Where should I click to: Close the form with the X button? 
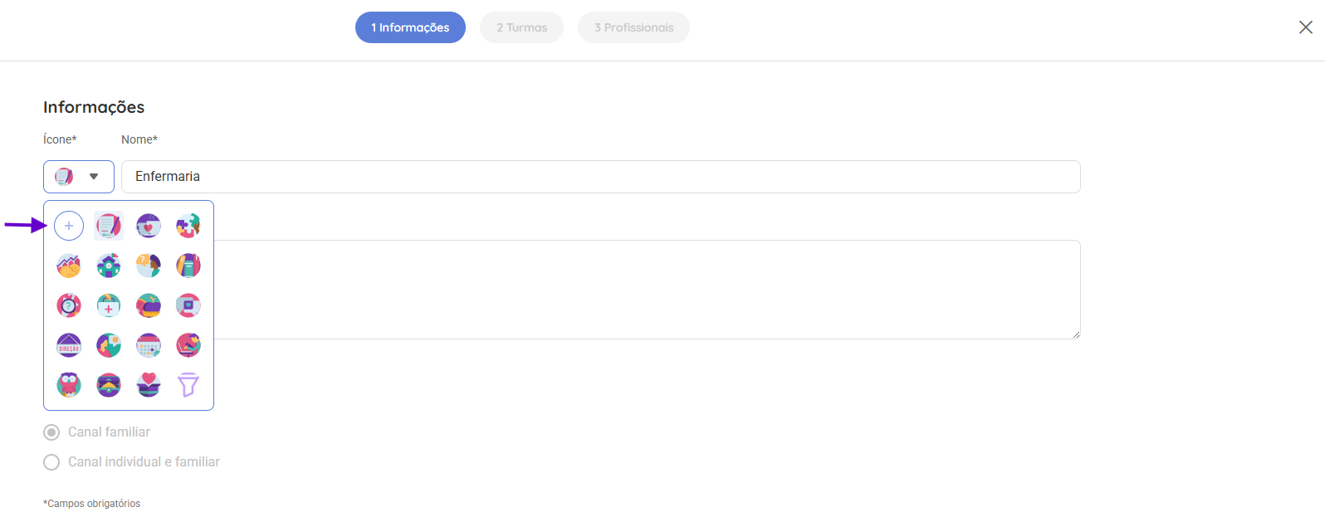(x=1306, y=27)
